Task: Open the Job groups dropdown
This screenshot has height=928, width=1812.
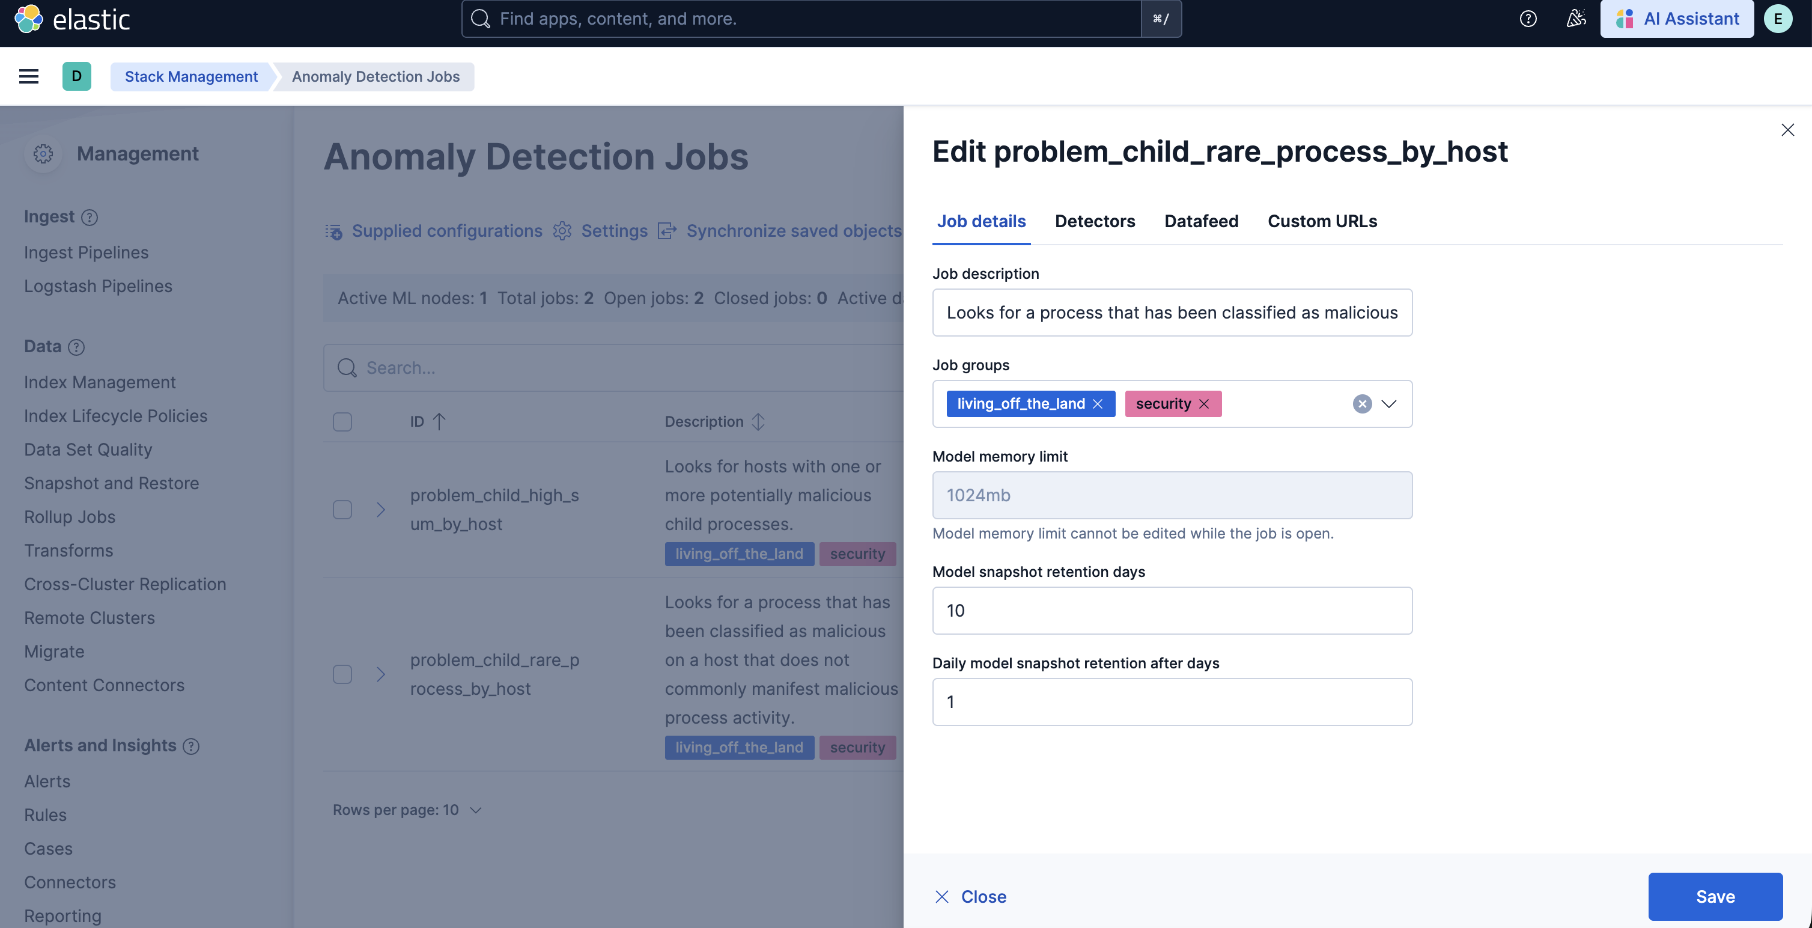Action: pos(1389,404)
